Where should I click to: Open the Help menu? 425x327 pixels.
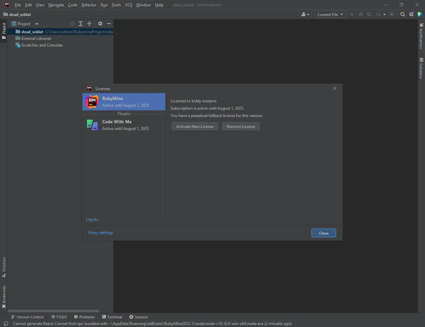159,5
